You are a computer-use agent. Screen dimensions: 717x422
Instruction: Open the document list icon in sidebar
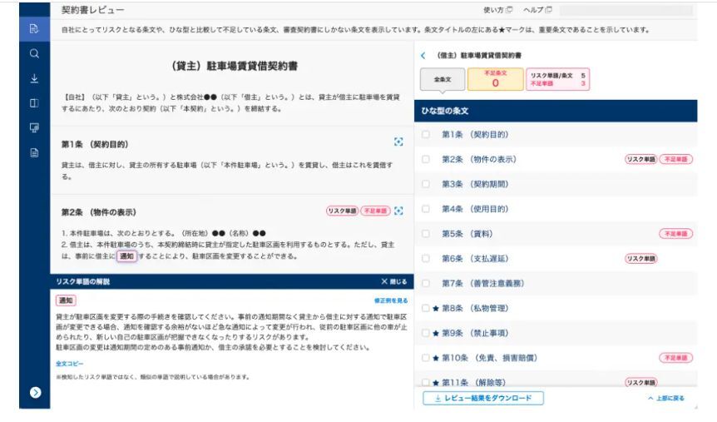(x=34, y=153)
